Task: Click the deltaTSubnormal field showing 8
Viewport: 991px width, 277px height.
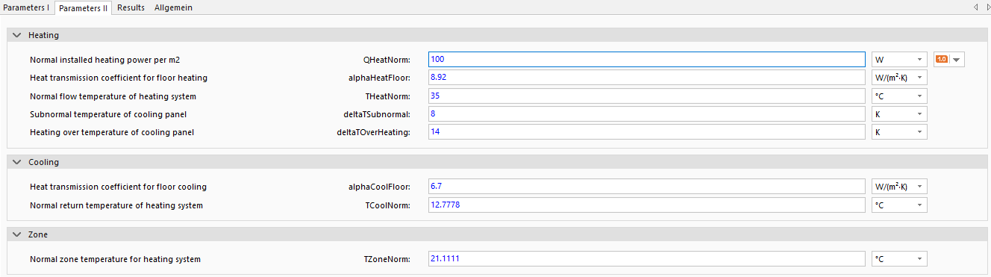Action: pos(647,114)
